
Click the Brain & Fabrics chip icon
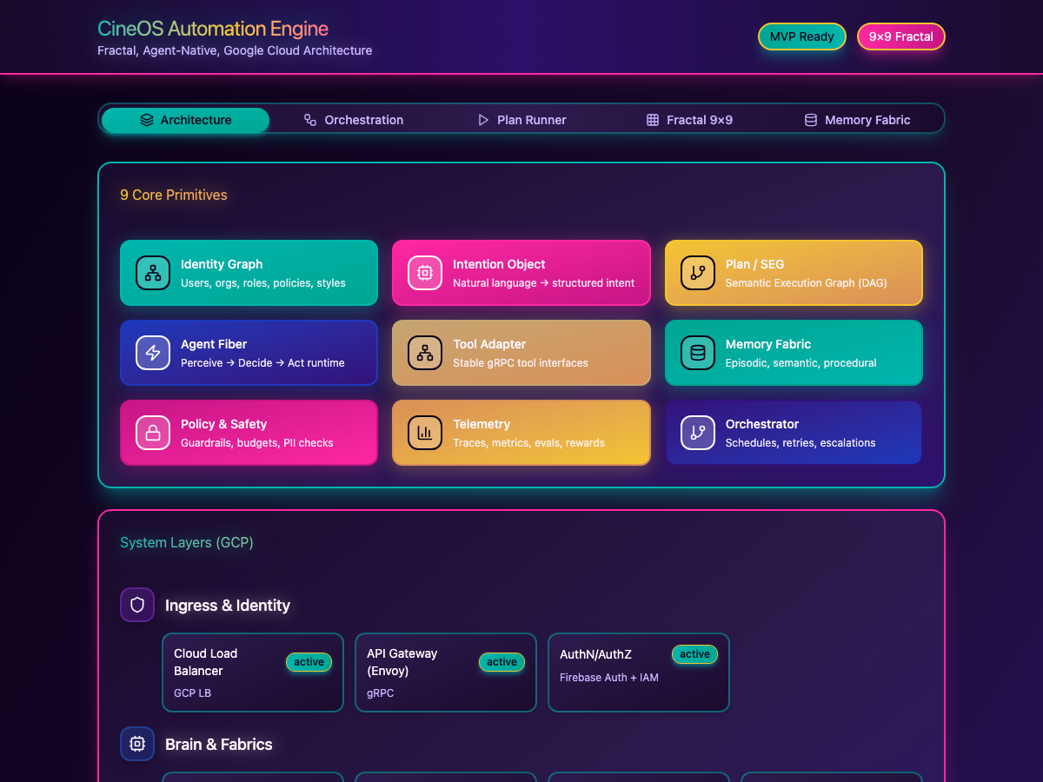click(x=137, y=744)
